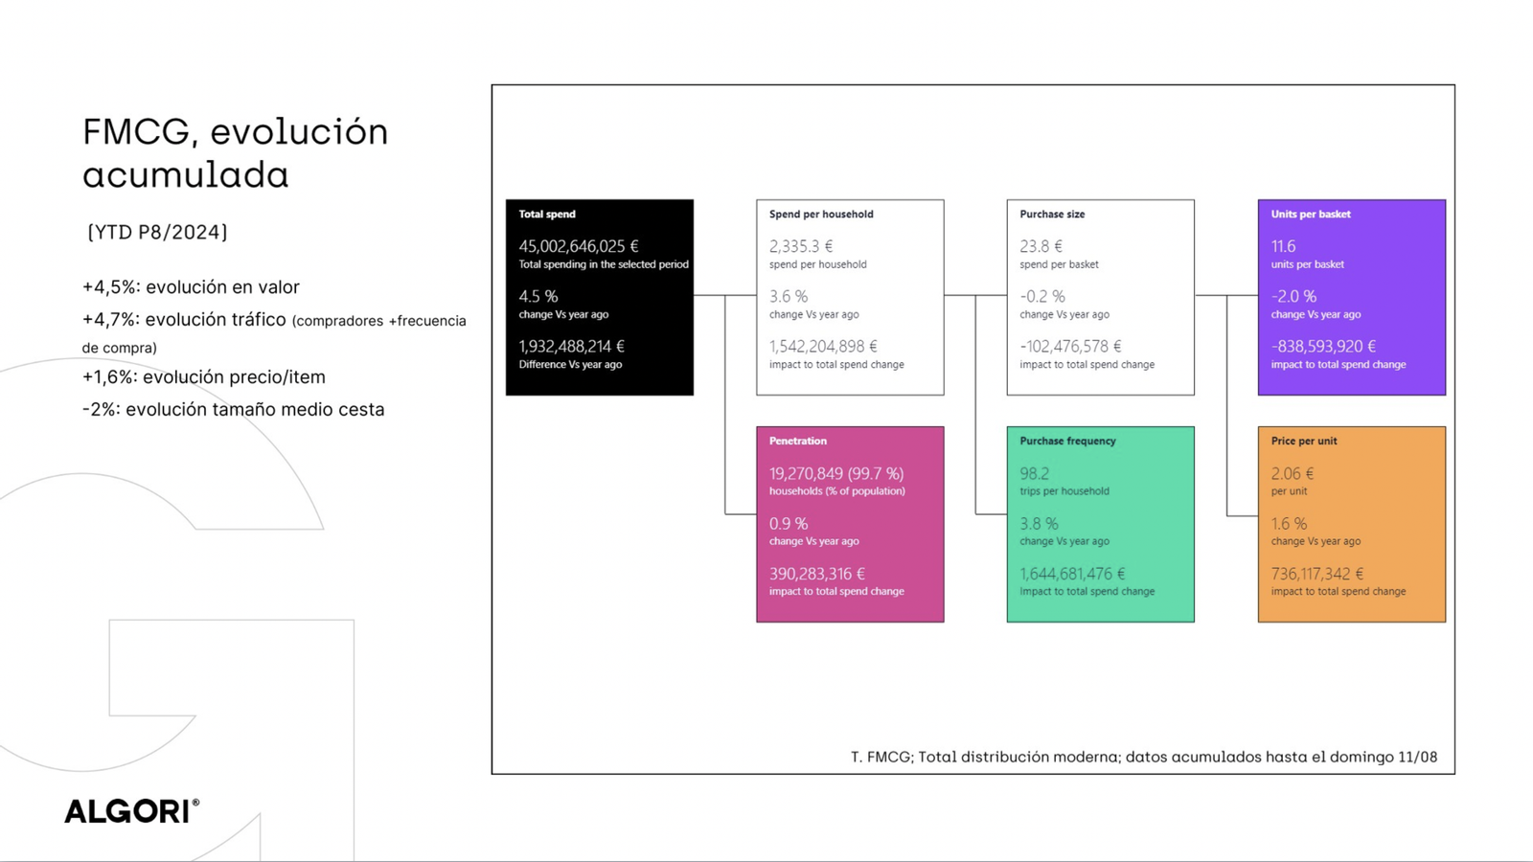Click the +4,5% evolución en valor line
Viewport: 1533px width, 862px height.
point(191,287)
